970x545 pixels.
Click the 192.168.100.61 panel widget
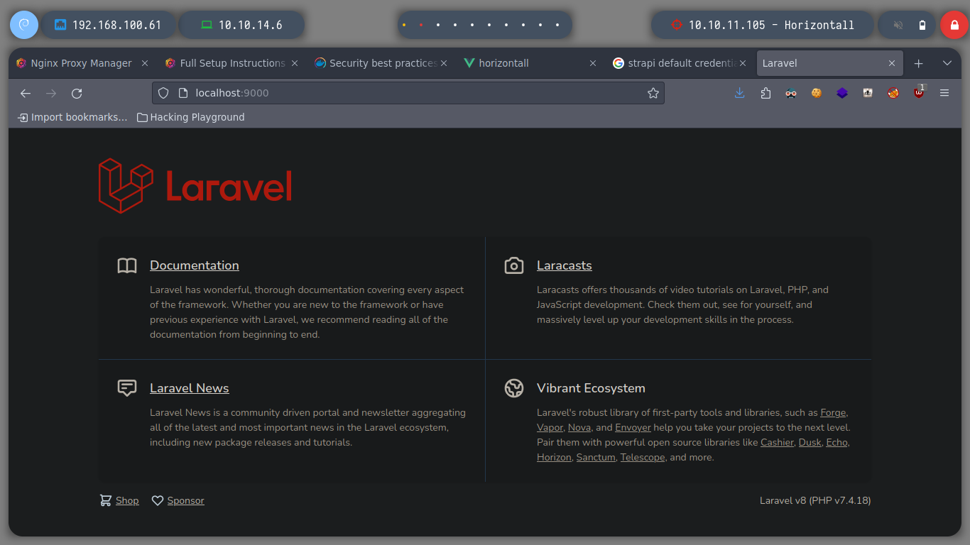click(109, 25)
